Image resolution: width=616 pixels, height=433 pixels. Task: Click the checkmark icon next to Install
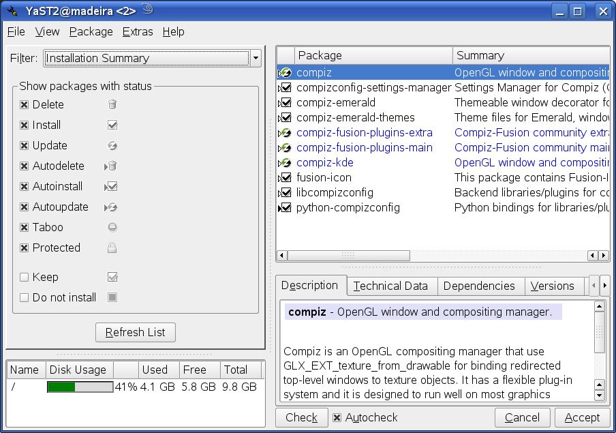coord(112,125)
